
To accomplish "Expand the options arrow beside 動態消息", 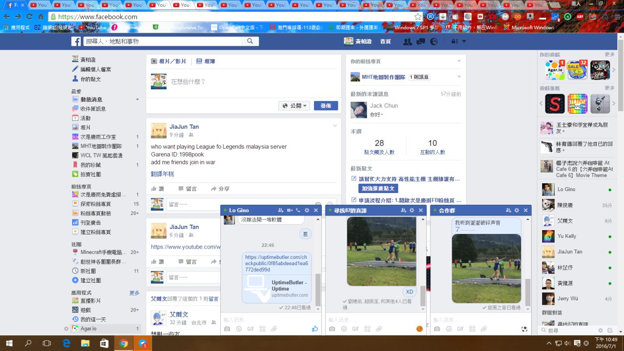I will tap(137, 99).
